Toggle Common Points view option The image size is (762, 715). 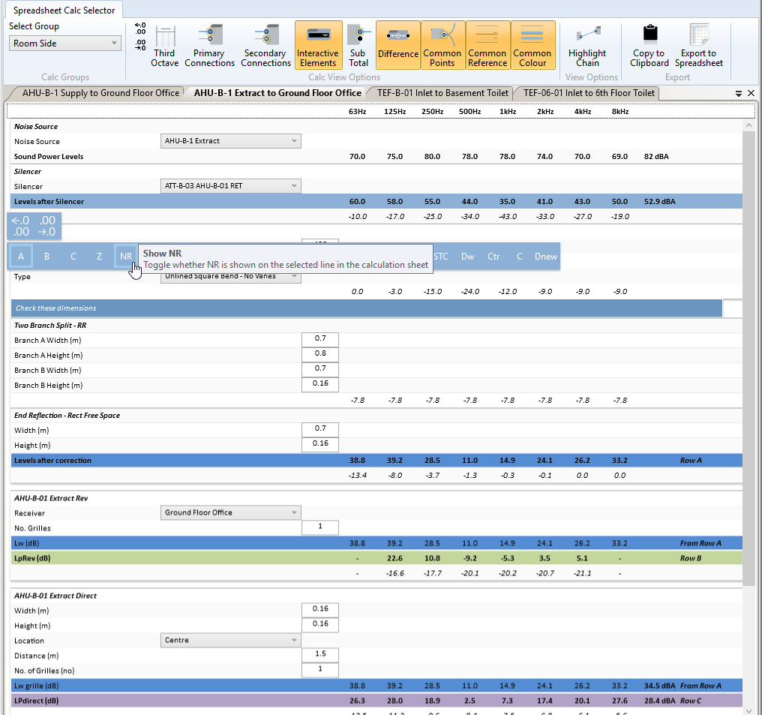[442, 46]
